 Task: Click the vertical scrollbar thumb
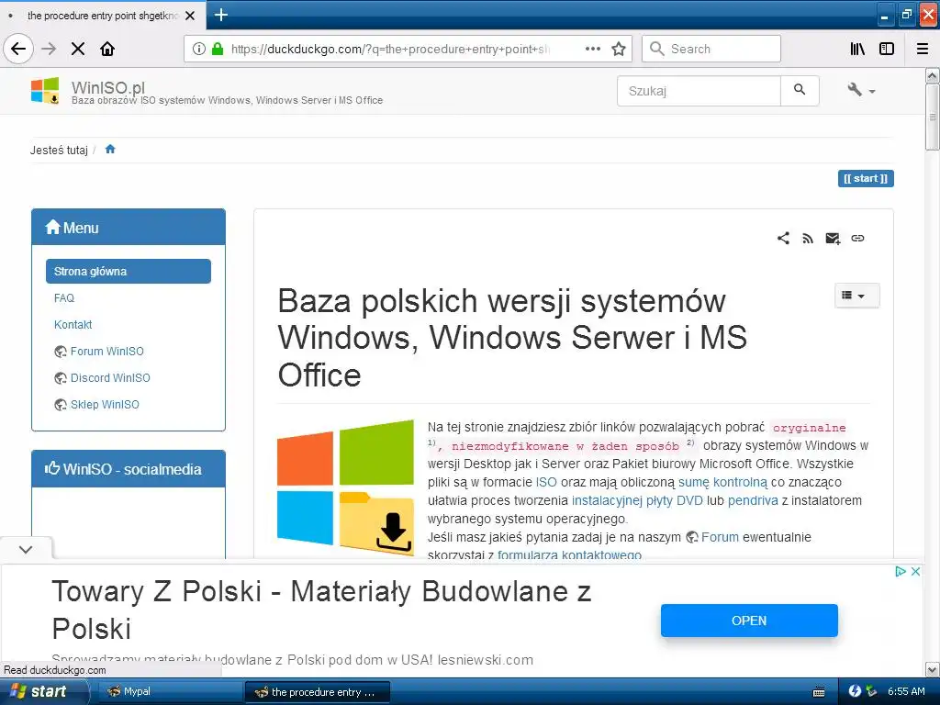click(x=933, y=117)
